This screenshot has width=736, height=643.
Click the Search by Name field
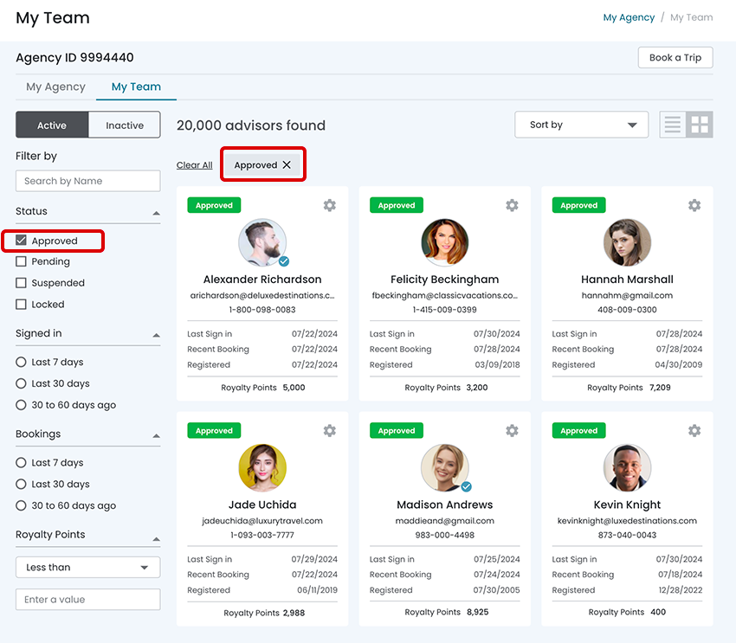tap(87, 181)
